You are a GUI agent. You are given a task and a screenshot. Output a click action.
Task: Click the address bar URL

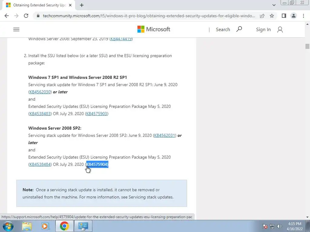[149, 16]
